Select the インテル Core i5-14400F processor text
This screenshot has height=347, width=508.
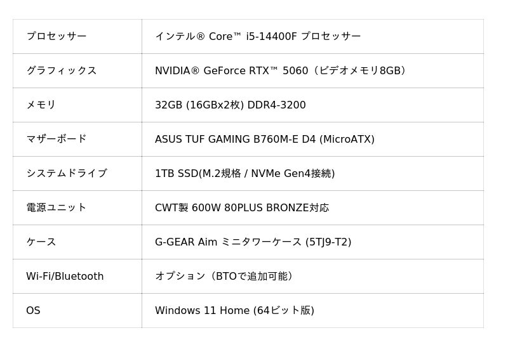pos(258,36)
